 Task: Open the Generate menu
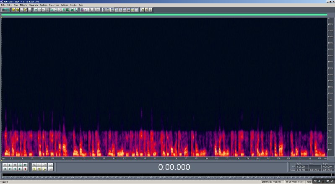34,5
